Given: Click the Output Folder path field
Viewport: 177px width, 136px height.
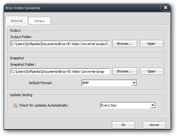Looking at the screenshot, I should (x=60, y=44).
